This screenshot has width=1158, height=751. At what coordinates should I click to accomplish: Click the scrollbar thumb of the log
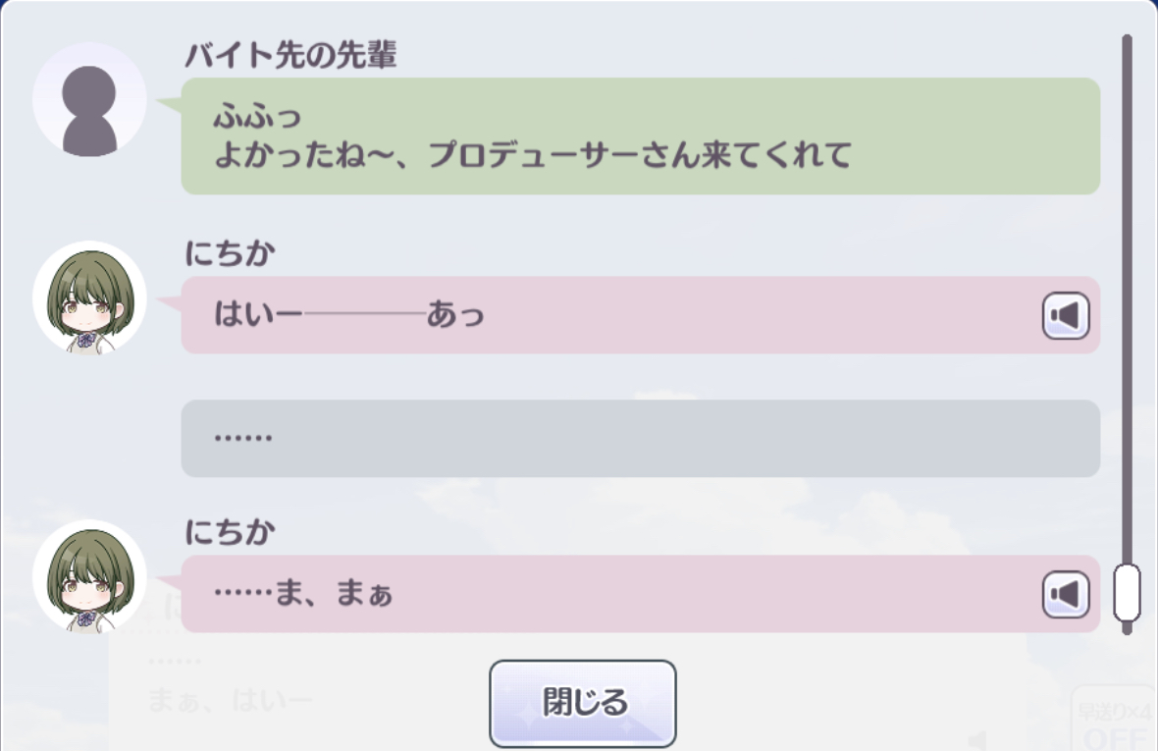pyautogui.click(x=1127, y=593)
